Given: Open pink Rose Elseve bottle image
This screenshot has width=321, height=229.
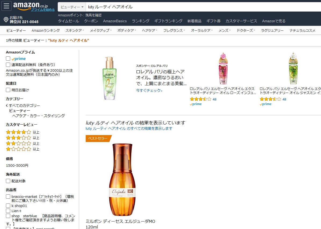Looking at the screenshot, I should point(223,68).
